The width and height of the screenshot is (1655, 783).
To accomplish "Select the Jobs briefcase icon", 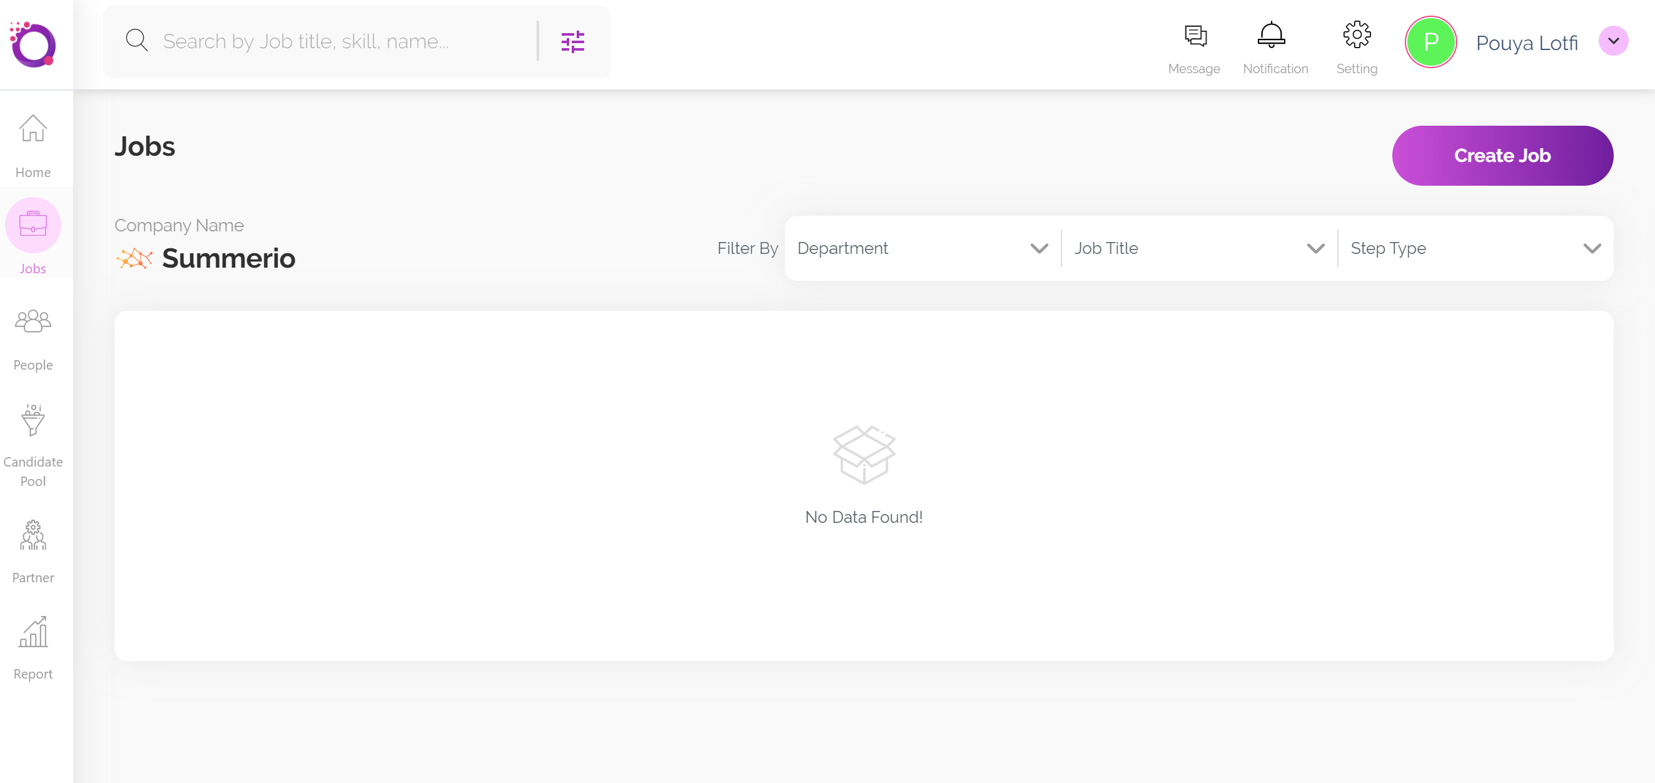I will point(33,225).
